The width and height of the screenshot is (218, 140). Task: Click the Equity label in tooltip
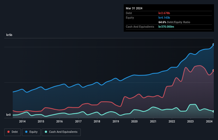[130, 18]
